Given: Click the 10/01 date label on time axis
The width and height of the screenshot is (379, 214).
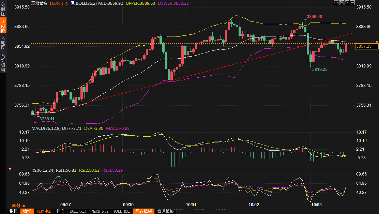Looking at the screenshot, I should [191, 205].
